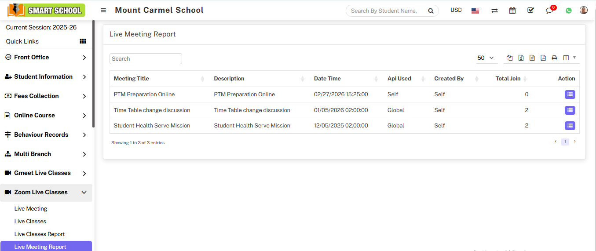Click the table Search input field
This screenshot has width=596, height=251.
click(x=146, y=58)
